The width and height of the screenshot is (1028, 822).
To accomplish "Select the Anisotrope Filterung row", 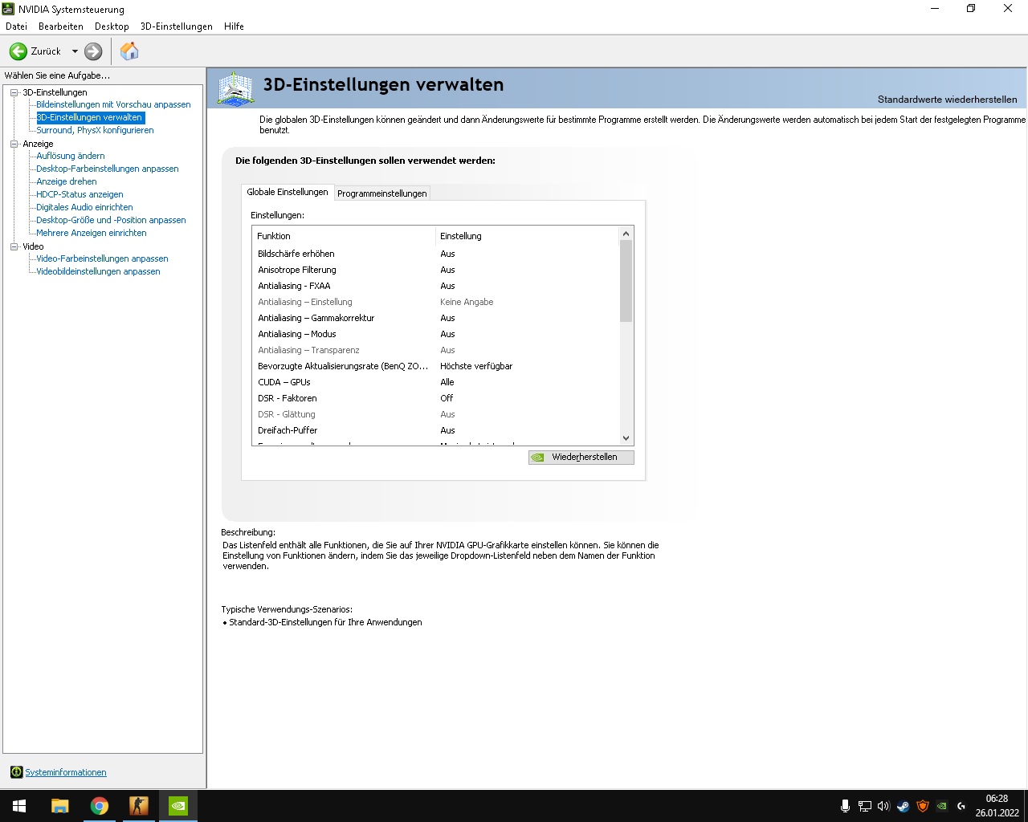I will click(436, 270).
